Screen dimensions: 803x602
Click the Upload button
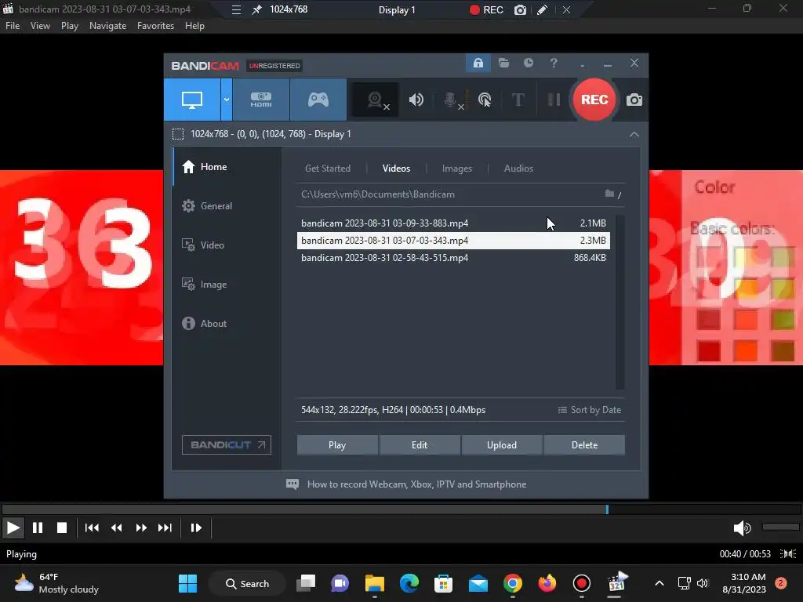click(502, 445)
